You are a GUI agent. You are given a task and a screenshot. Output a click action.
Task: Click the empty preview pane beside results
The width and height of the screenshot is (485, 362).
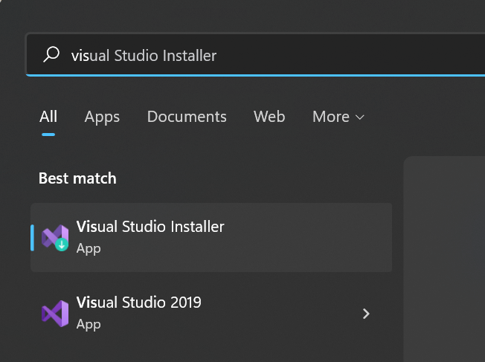(444, 259)
